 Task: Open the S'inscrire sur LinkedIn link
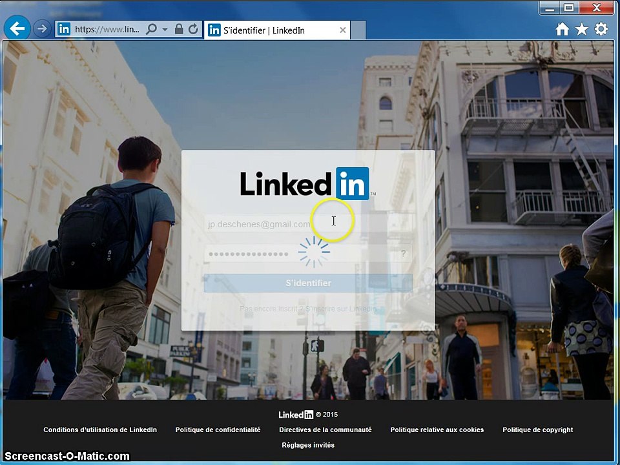(x=341, y=309)
